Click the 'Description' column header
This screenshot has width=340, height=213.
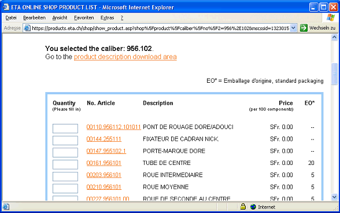[158, 103]
